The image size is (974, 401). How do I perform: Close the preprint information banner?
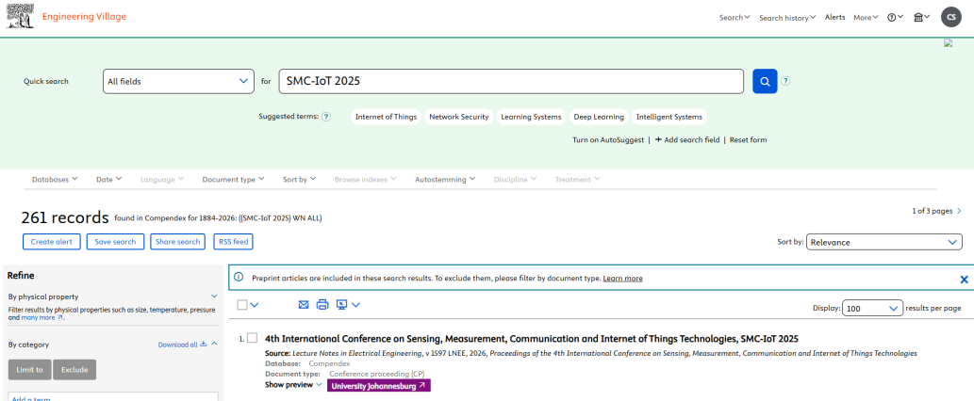[964, 280]
